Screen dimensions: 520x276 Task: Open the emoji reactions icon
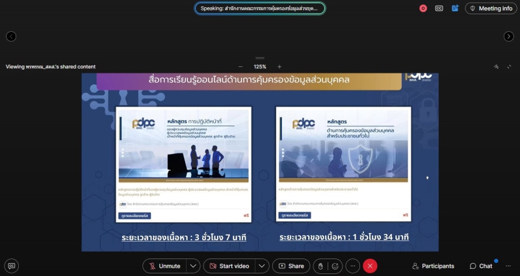click(335, 266)
